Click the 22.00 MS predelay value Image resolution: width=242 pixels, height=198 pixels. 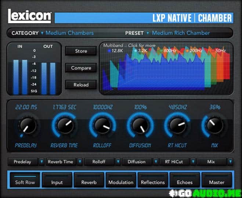(x=26, y=107)
